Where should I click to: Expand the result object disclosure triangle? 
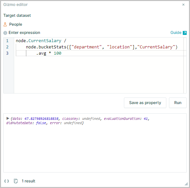(x=8, y=118)
